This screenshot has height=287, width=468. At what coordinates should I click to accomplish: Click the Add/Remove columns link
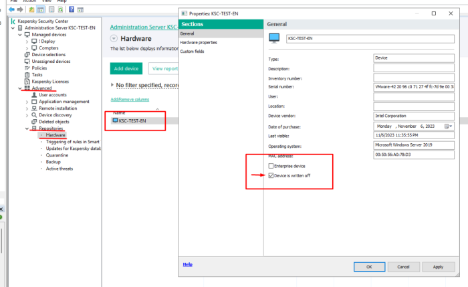tap(130, 100)
